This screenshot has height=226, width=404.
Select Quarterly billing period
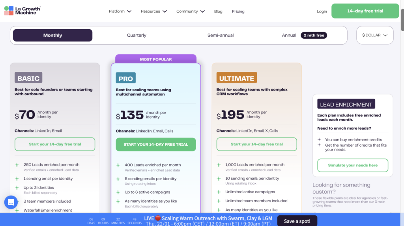click(137, 35)
